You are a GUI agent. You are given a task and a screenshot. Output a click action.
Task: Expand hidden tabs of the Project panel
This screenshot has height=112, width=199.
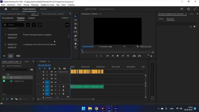(33, 61)
